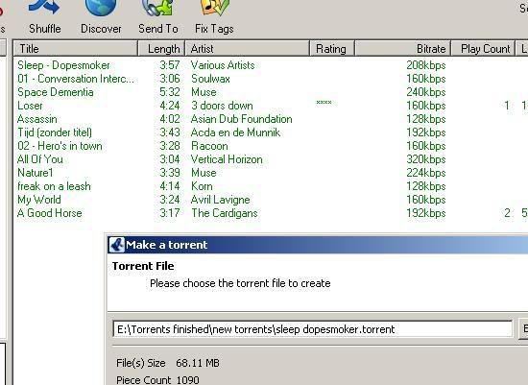This screenshot has height=385, width=528.
Task: Click artist Vertical Horizon
Action: [x=227, y=159]
